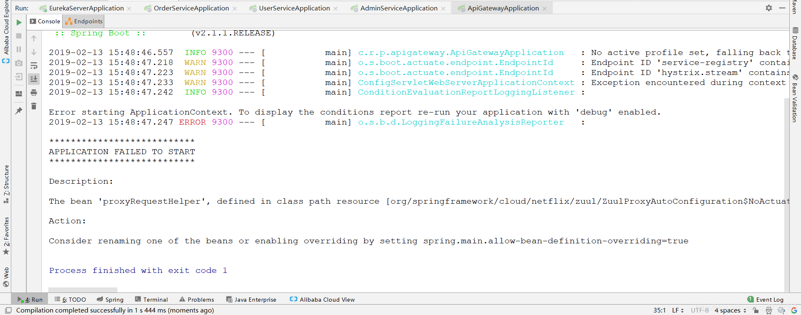
Task: Click the inspector hector icon in status bar
Action: [769, 310]
